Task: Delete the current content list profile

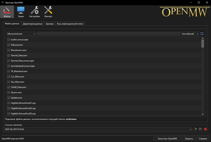Action: pos(205,129)
